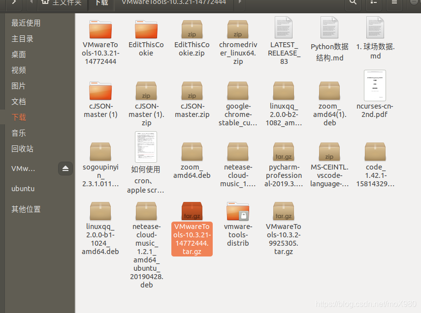Select the zoom_amd64.deb package icon
This screenshot has width=421, height=313.
[x=192, y=152]
